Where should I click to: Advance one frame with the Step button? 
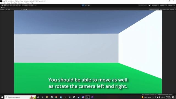89,5
